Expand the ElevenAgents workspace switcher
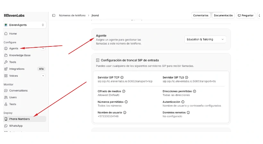 click(x=25, y=25)
